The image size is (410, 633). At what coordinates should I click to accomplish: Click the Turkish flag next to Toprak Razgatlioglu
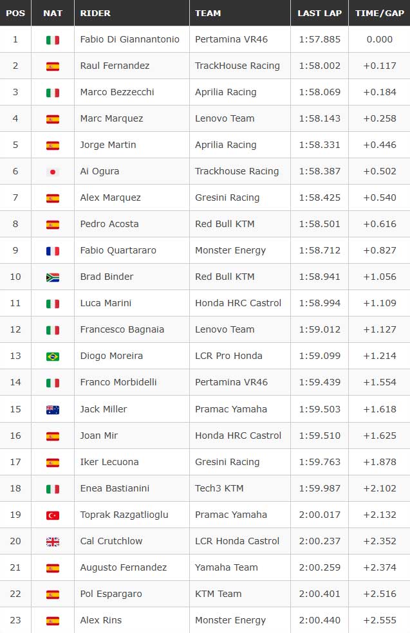pos(53,515)
